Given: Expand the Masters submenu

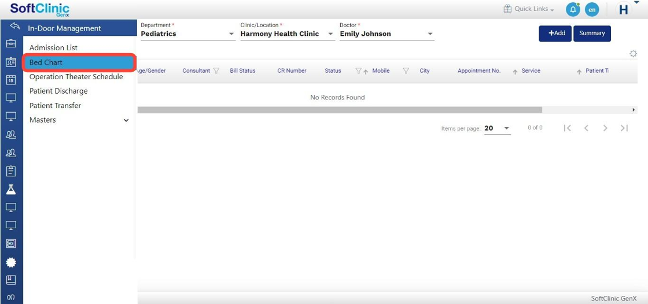Looking at the screenshot, I should (126, 120).
